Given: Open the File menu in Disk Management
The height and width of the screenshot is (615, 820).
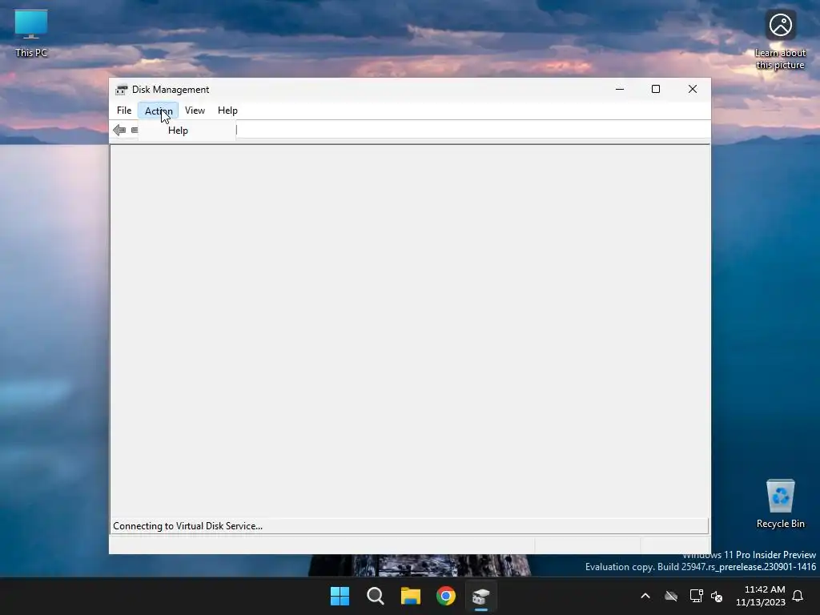Looking at the screenshot, I should 124,111.
